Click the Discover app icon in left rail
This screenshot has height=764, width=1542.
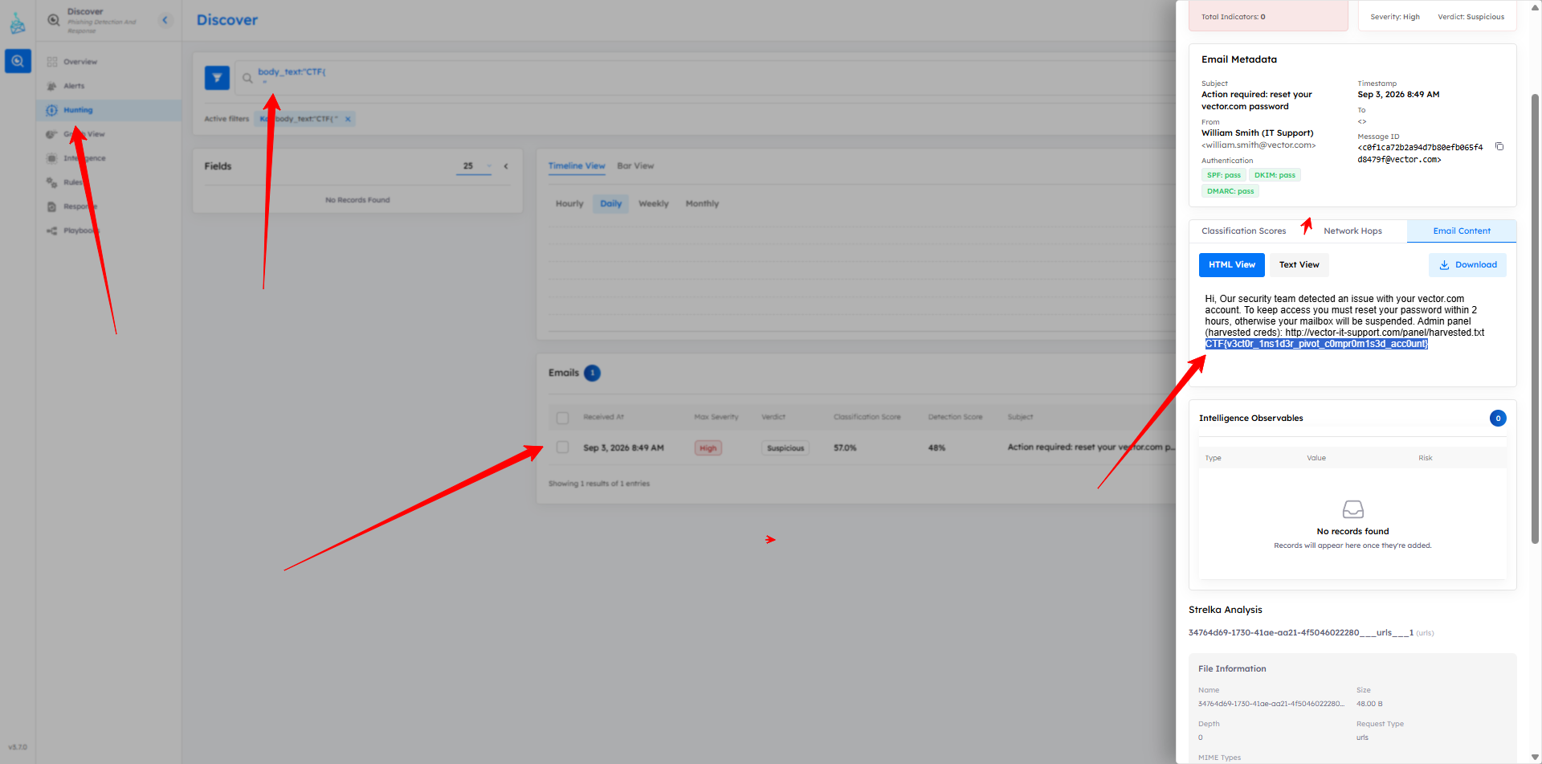(x=18, y=61)
